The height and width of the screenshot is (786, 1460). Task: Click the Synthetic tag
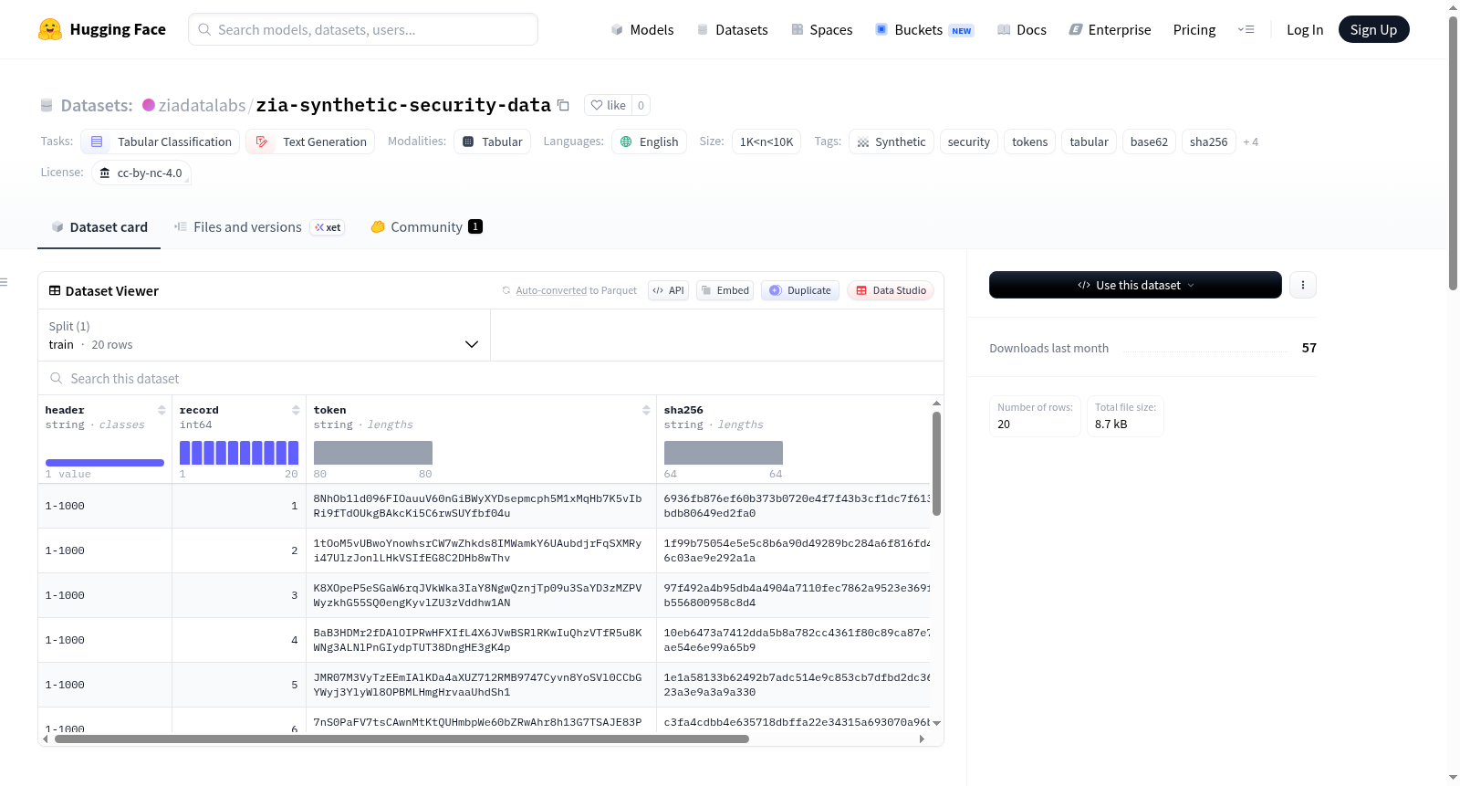click(x=892, y=141)
